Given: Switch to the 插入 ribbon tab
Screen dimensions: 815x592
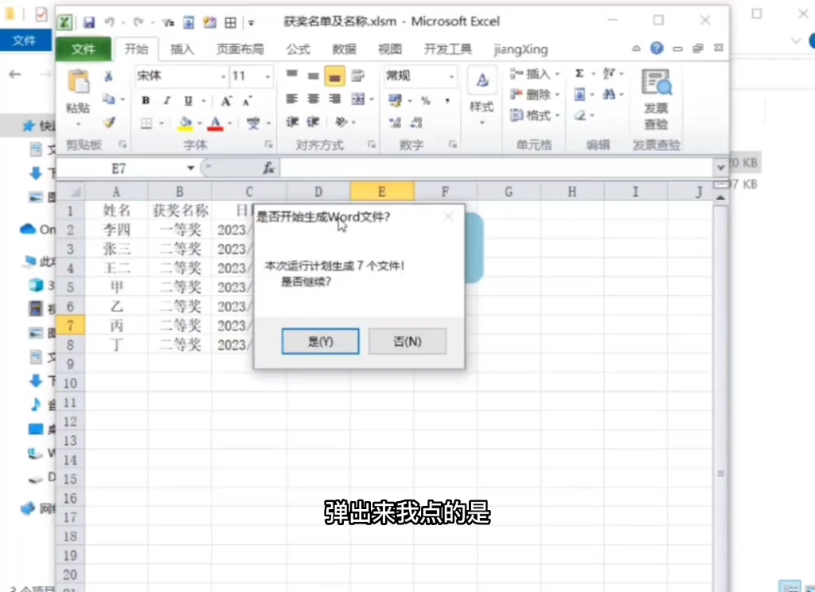Looking at the screenshot, I should pyautogui.click(x=181, y=49).
